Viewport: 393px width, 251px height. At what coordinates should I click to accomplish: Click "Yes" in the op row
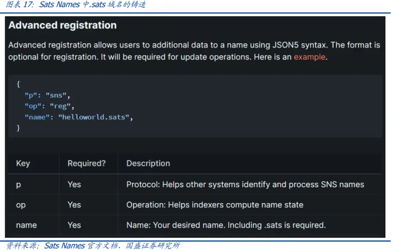(x=74, y=204)
